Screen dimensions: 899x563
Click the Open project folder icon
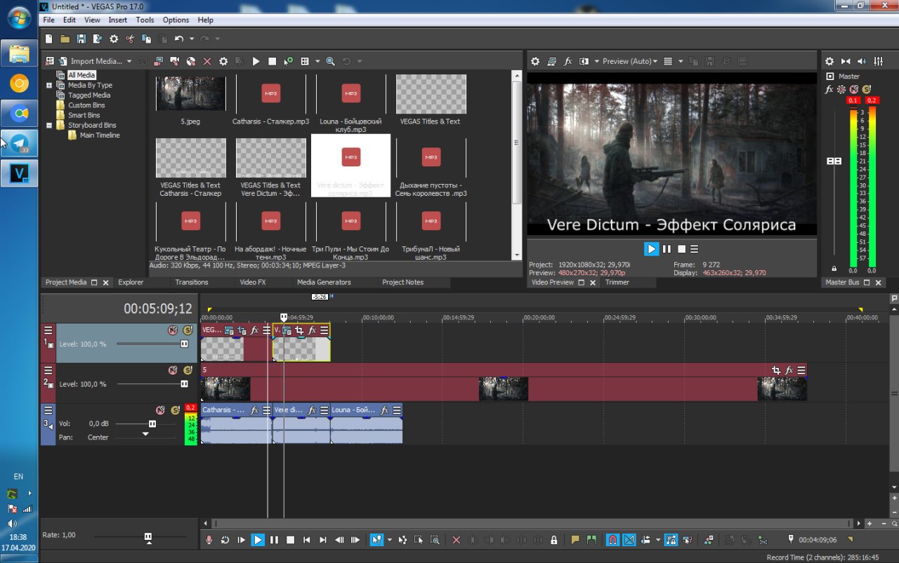[x=65, y=39]
